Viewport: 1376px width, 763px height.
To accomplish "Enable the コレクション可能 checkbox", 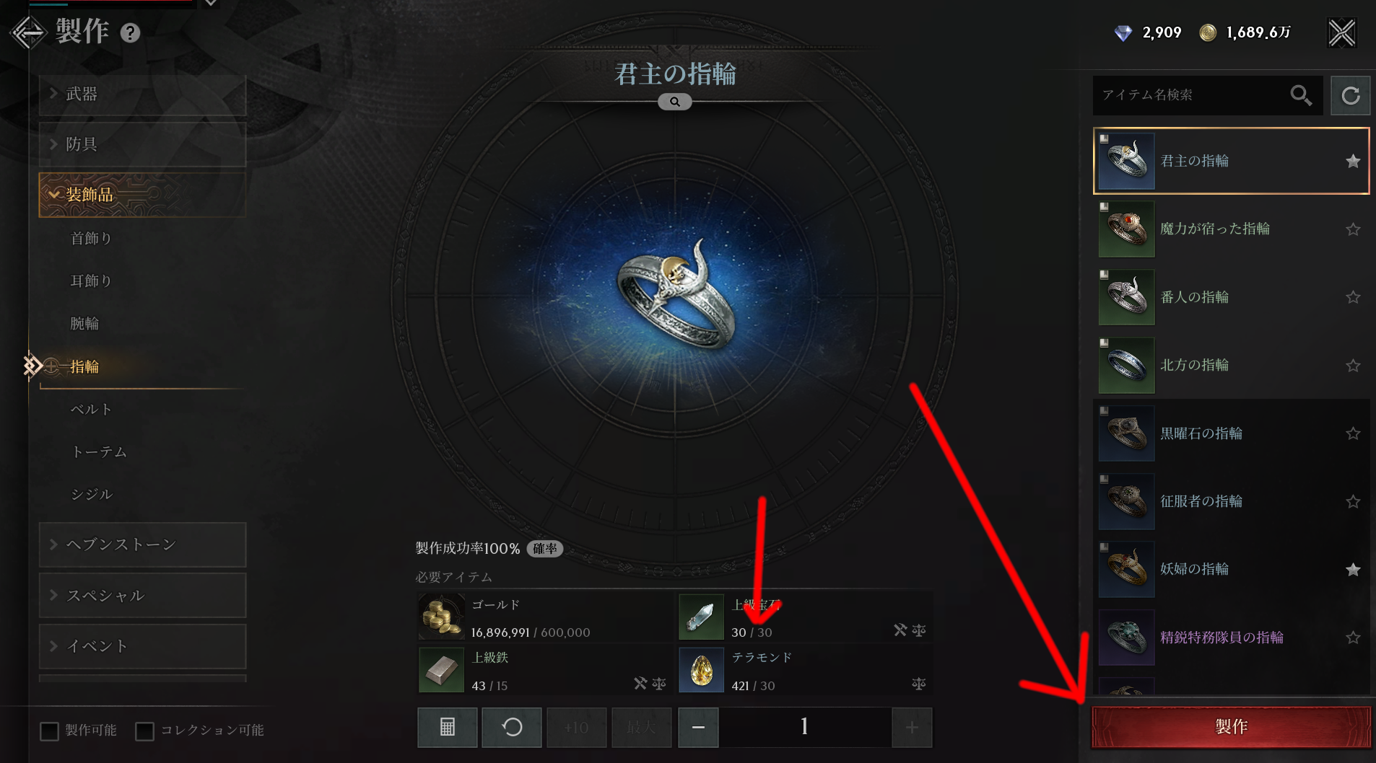I will (x=144, y=731).
